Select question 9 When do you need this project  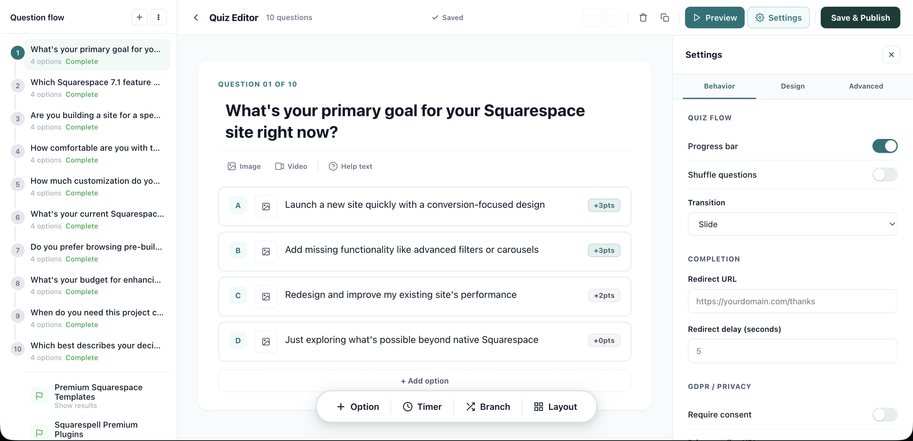97,318
